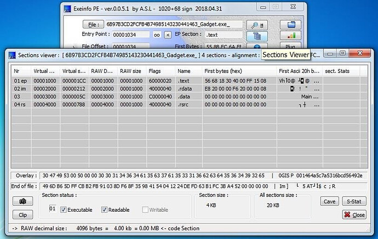Toggle the Writable checkbox
Image resolution: width=378 pixels, height=239 pixels.
[145, 209]
